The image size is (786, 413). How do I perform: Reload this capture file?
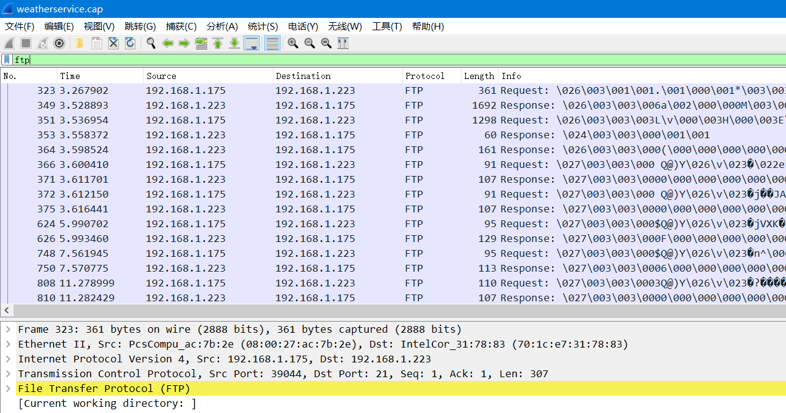click(x=130, y=43)
